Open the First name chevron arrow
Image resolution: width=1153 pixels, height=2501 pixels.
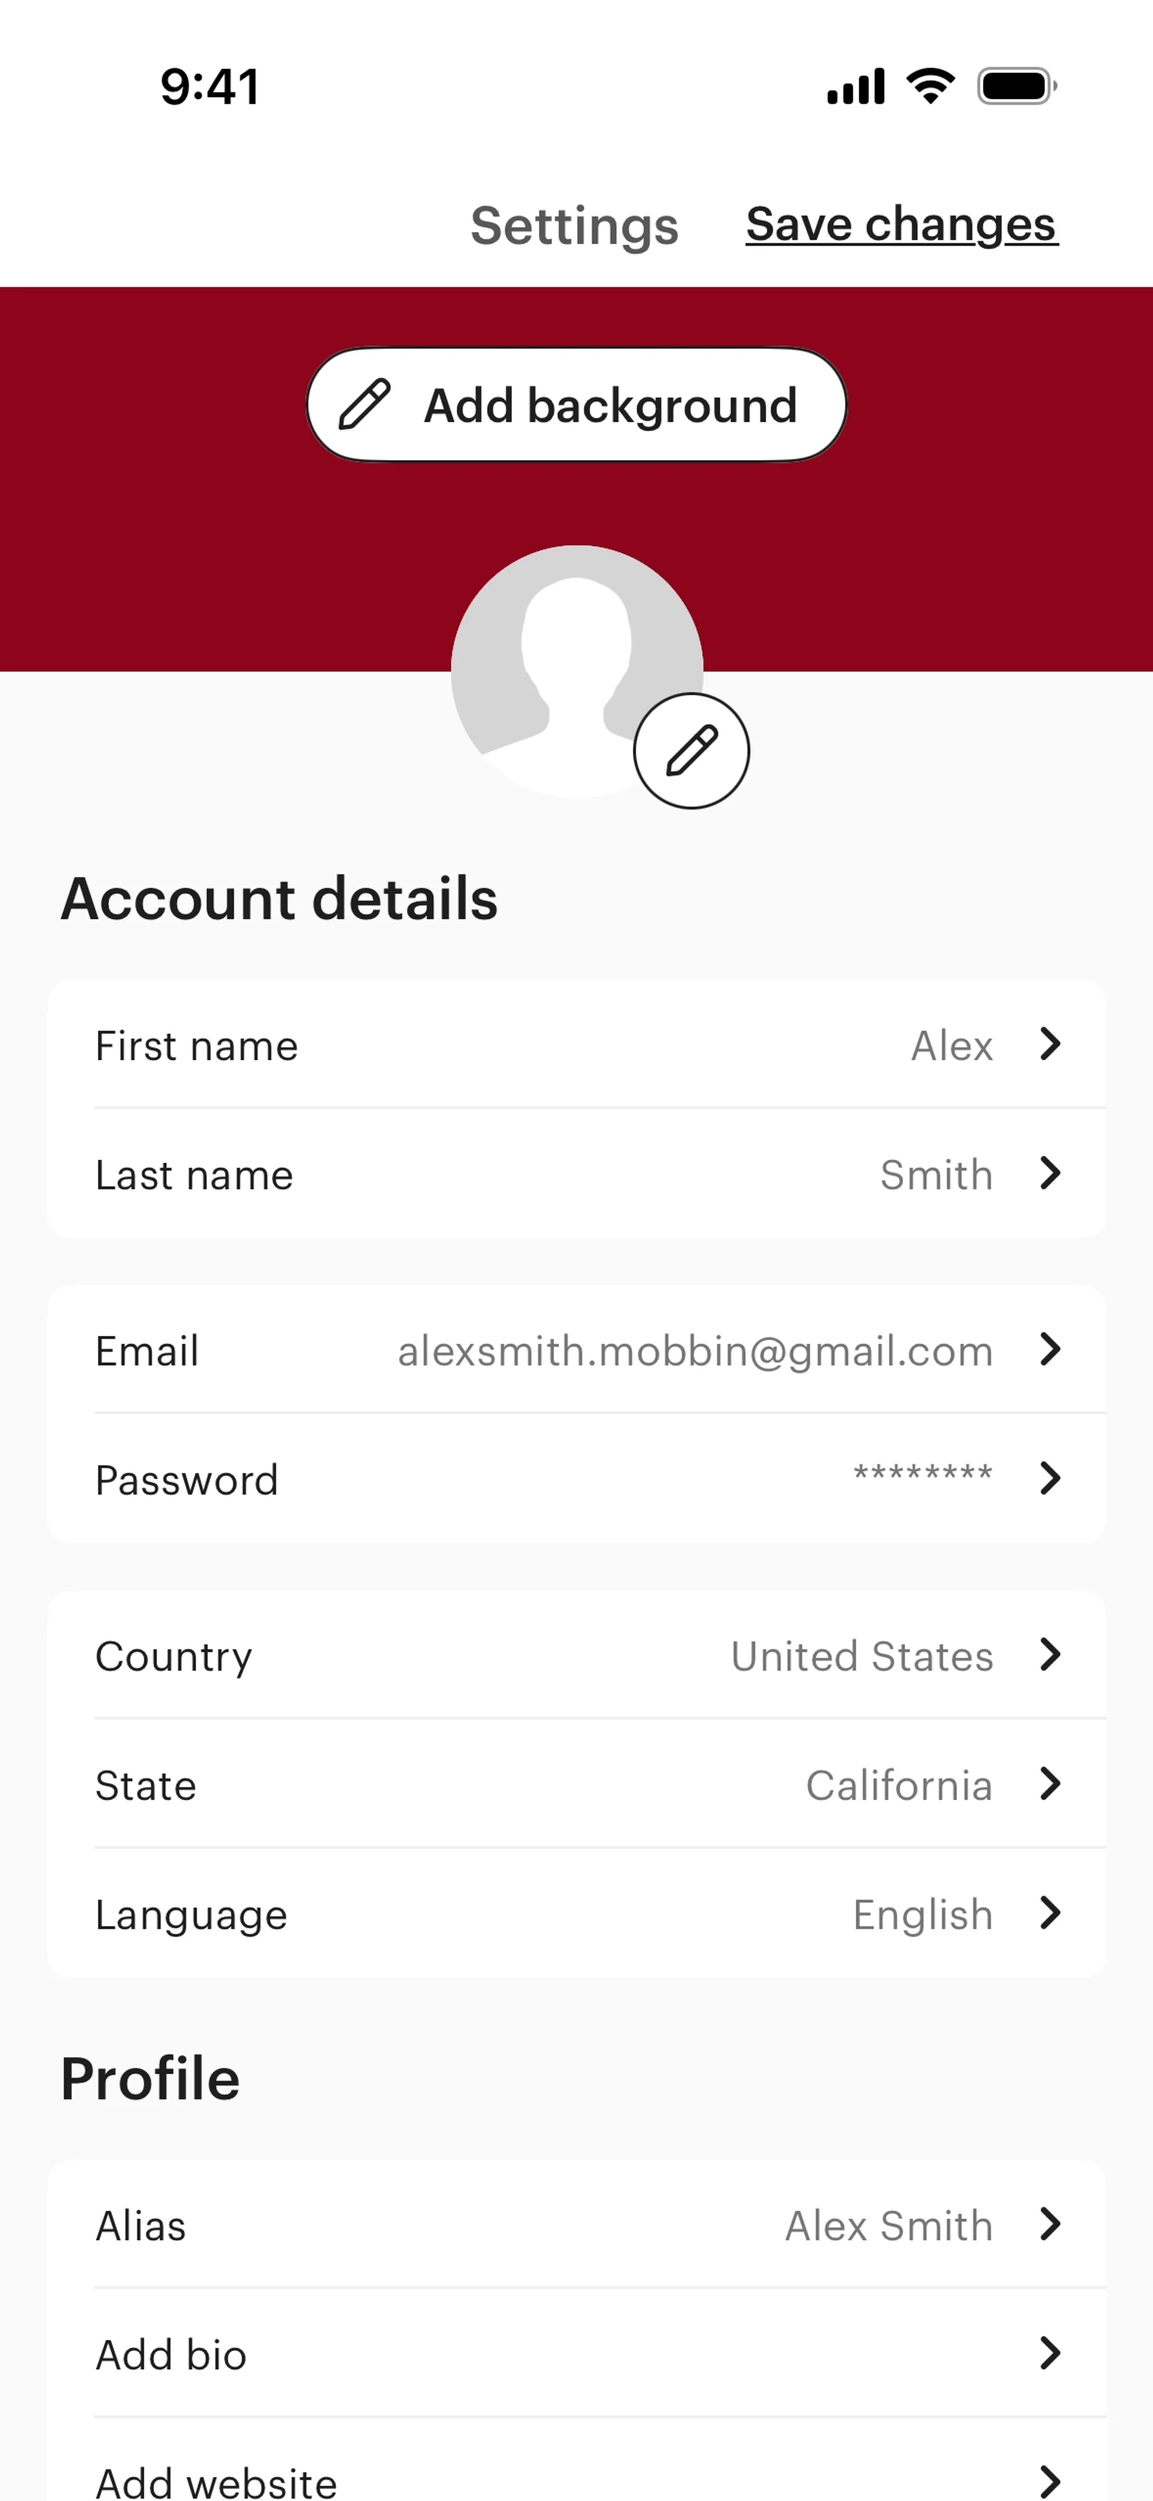click(1049, 1044)
